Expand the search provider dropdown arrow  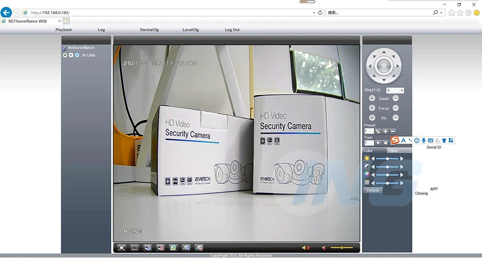tap(441, 13)
